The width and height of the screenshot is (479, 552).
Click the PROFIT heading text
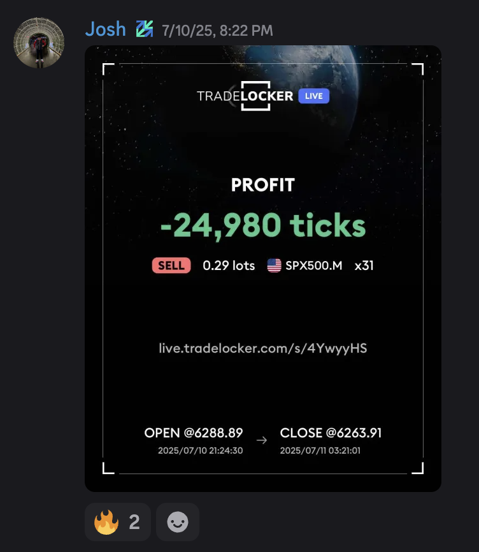click(263, 185)
